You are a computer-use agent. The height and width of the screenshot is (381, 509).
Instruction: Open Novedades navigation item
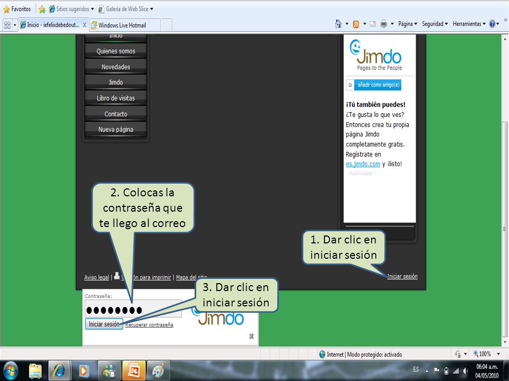[x=116, y=67]
